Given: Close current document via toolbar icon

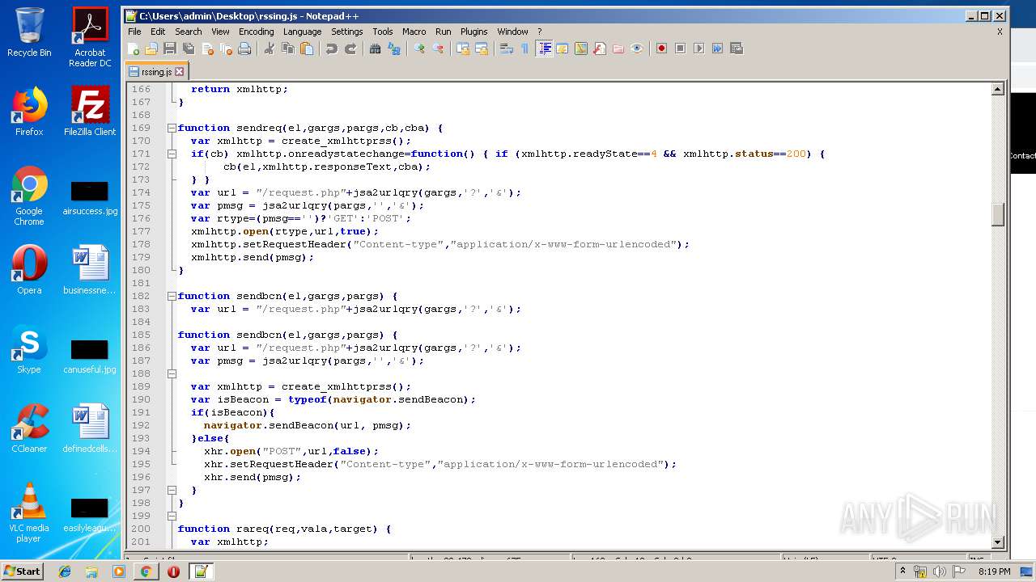Looking at the screenshot, I should (x=207, y=48).
